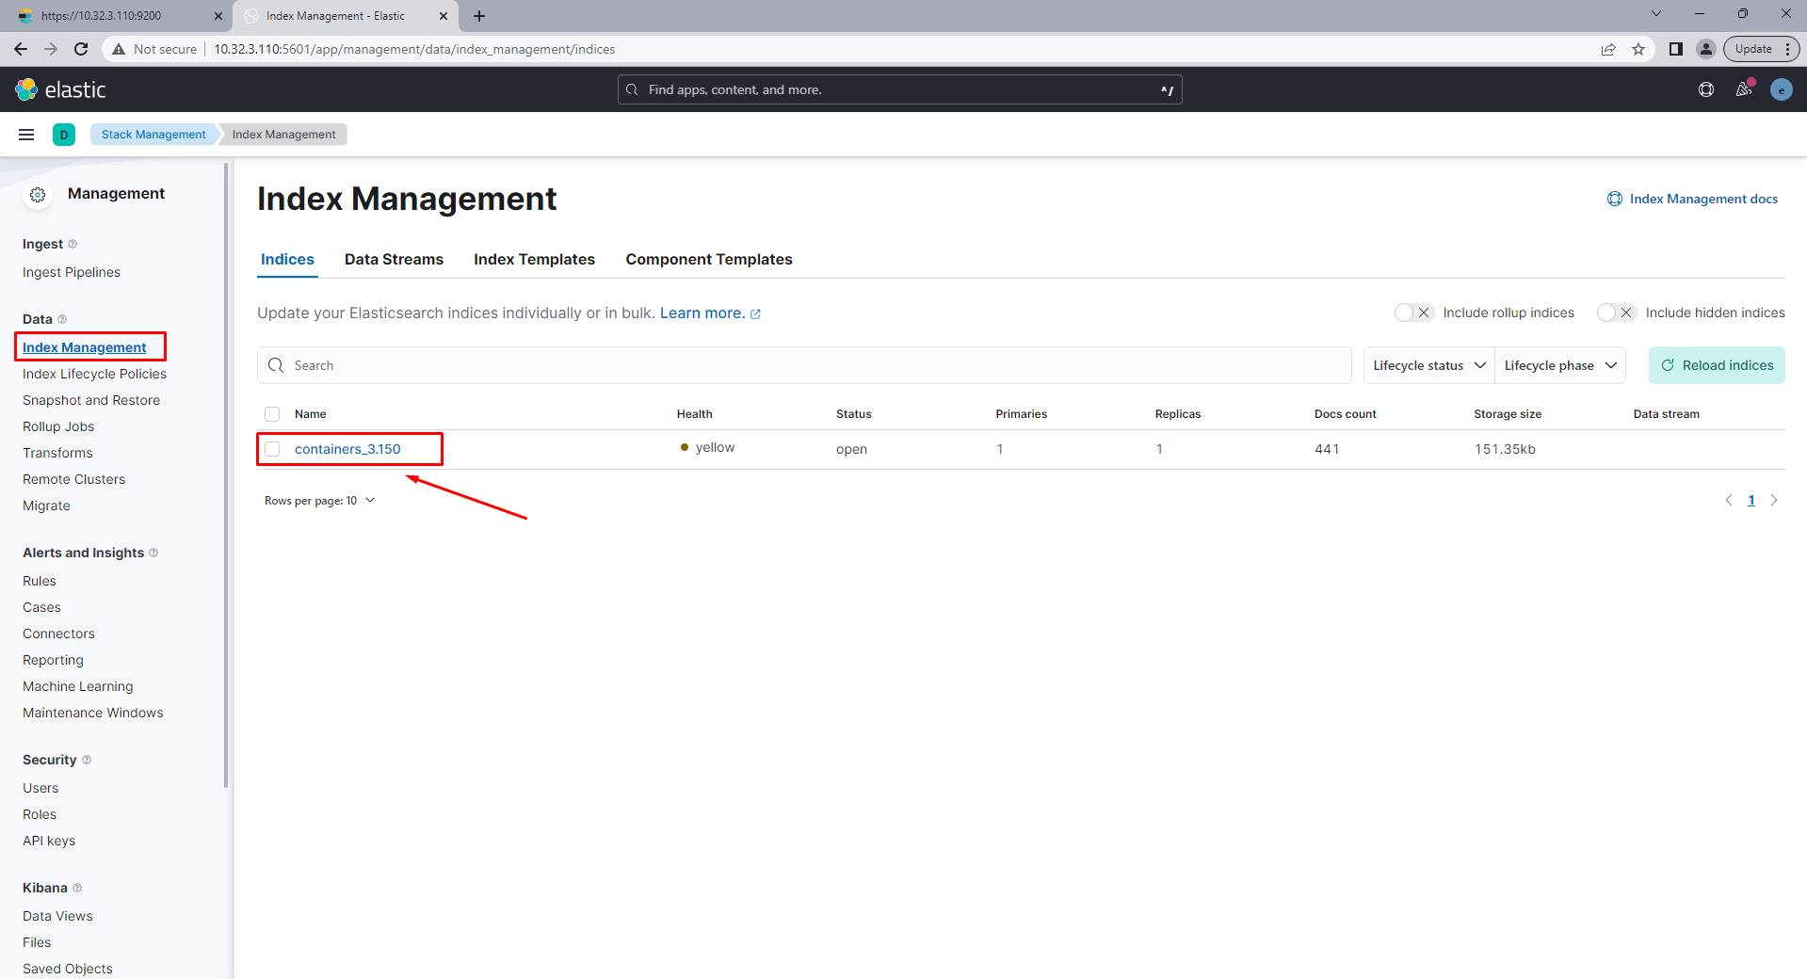Switch to the Data Streams tab
The height and width of the screenshot is (979, 1807).
point(394,260)
